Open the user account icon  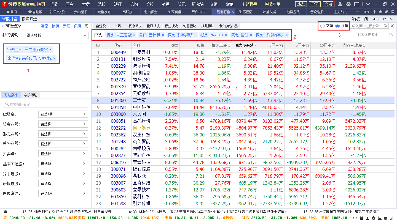pyautogui.click(x=340, y=4)
